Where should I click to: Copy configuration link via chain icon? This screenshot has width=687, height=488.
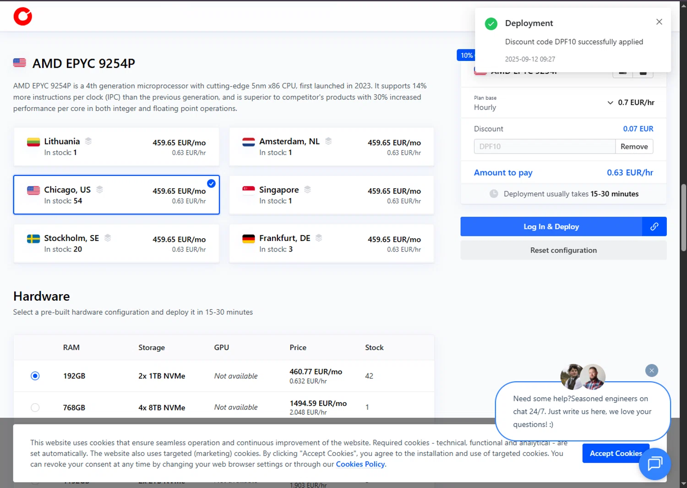[654, 226]
